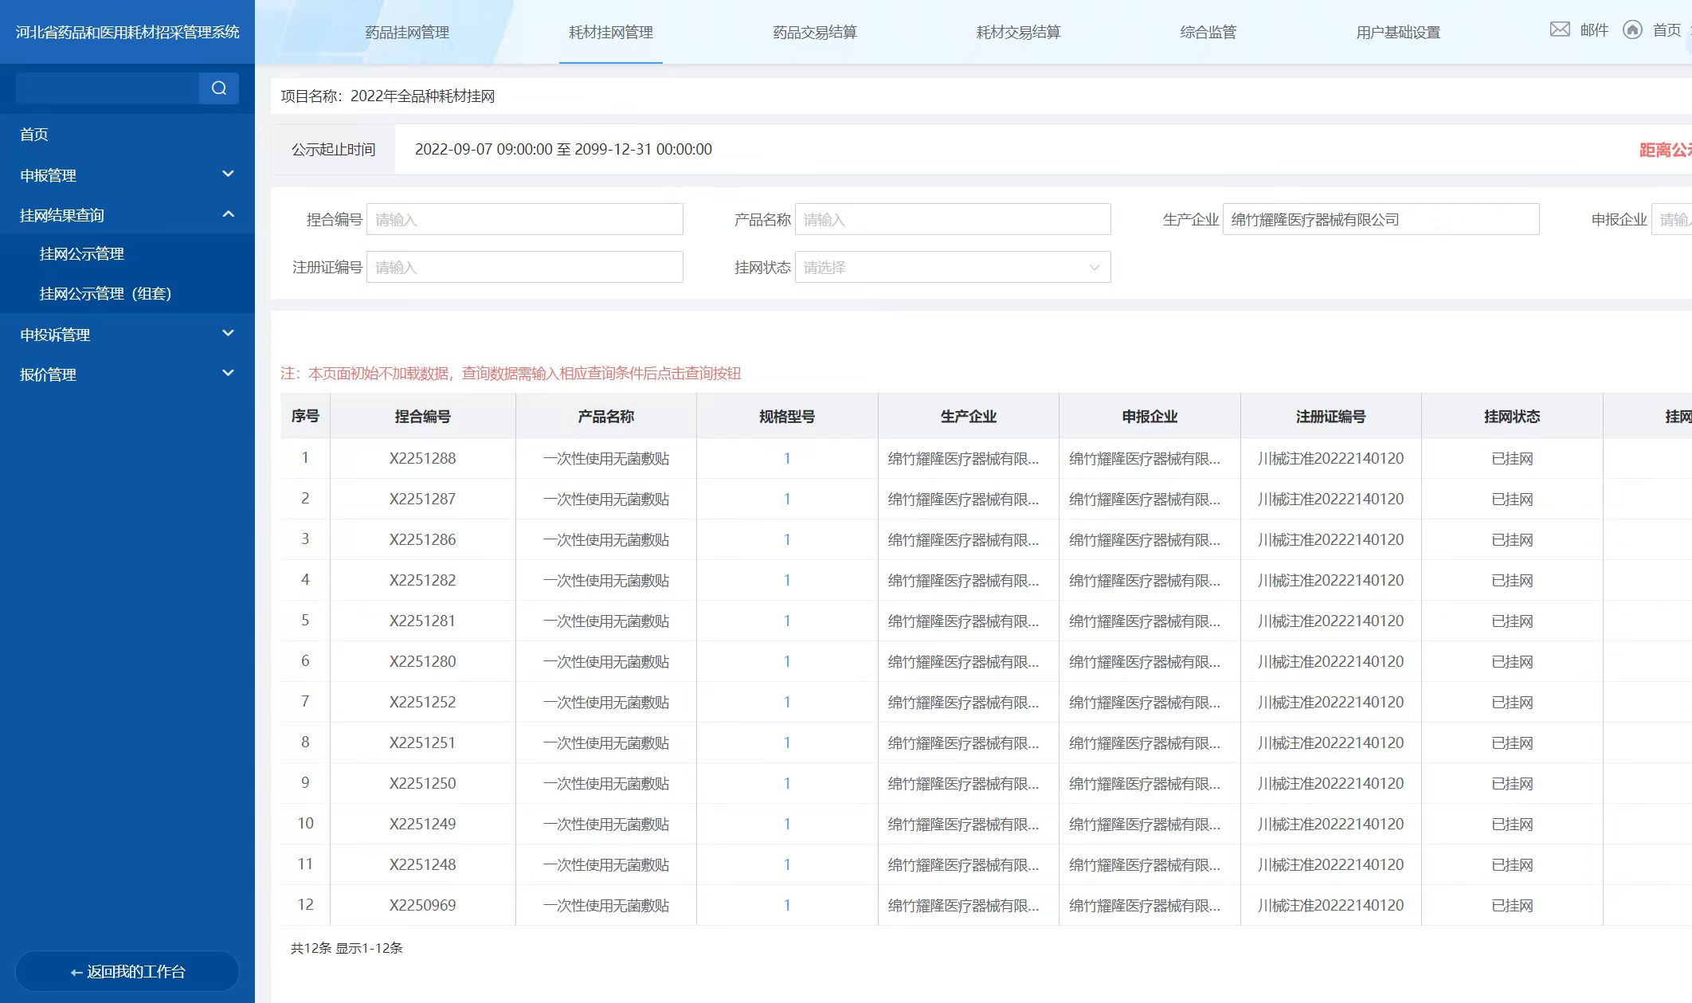Screen dimensions: 1692x1003
Task: Click the 规格型号 column header
Action: [787, 416]
